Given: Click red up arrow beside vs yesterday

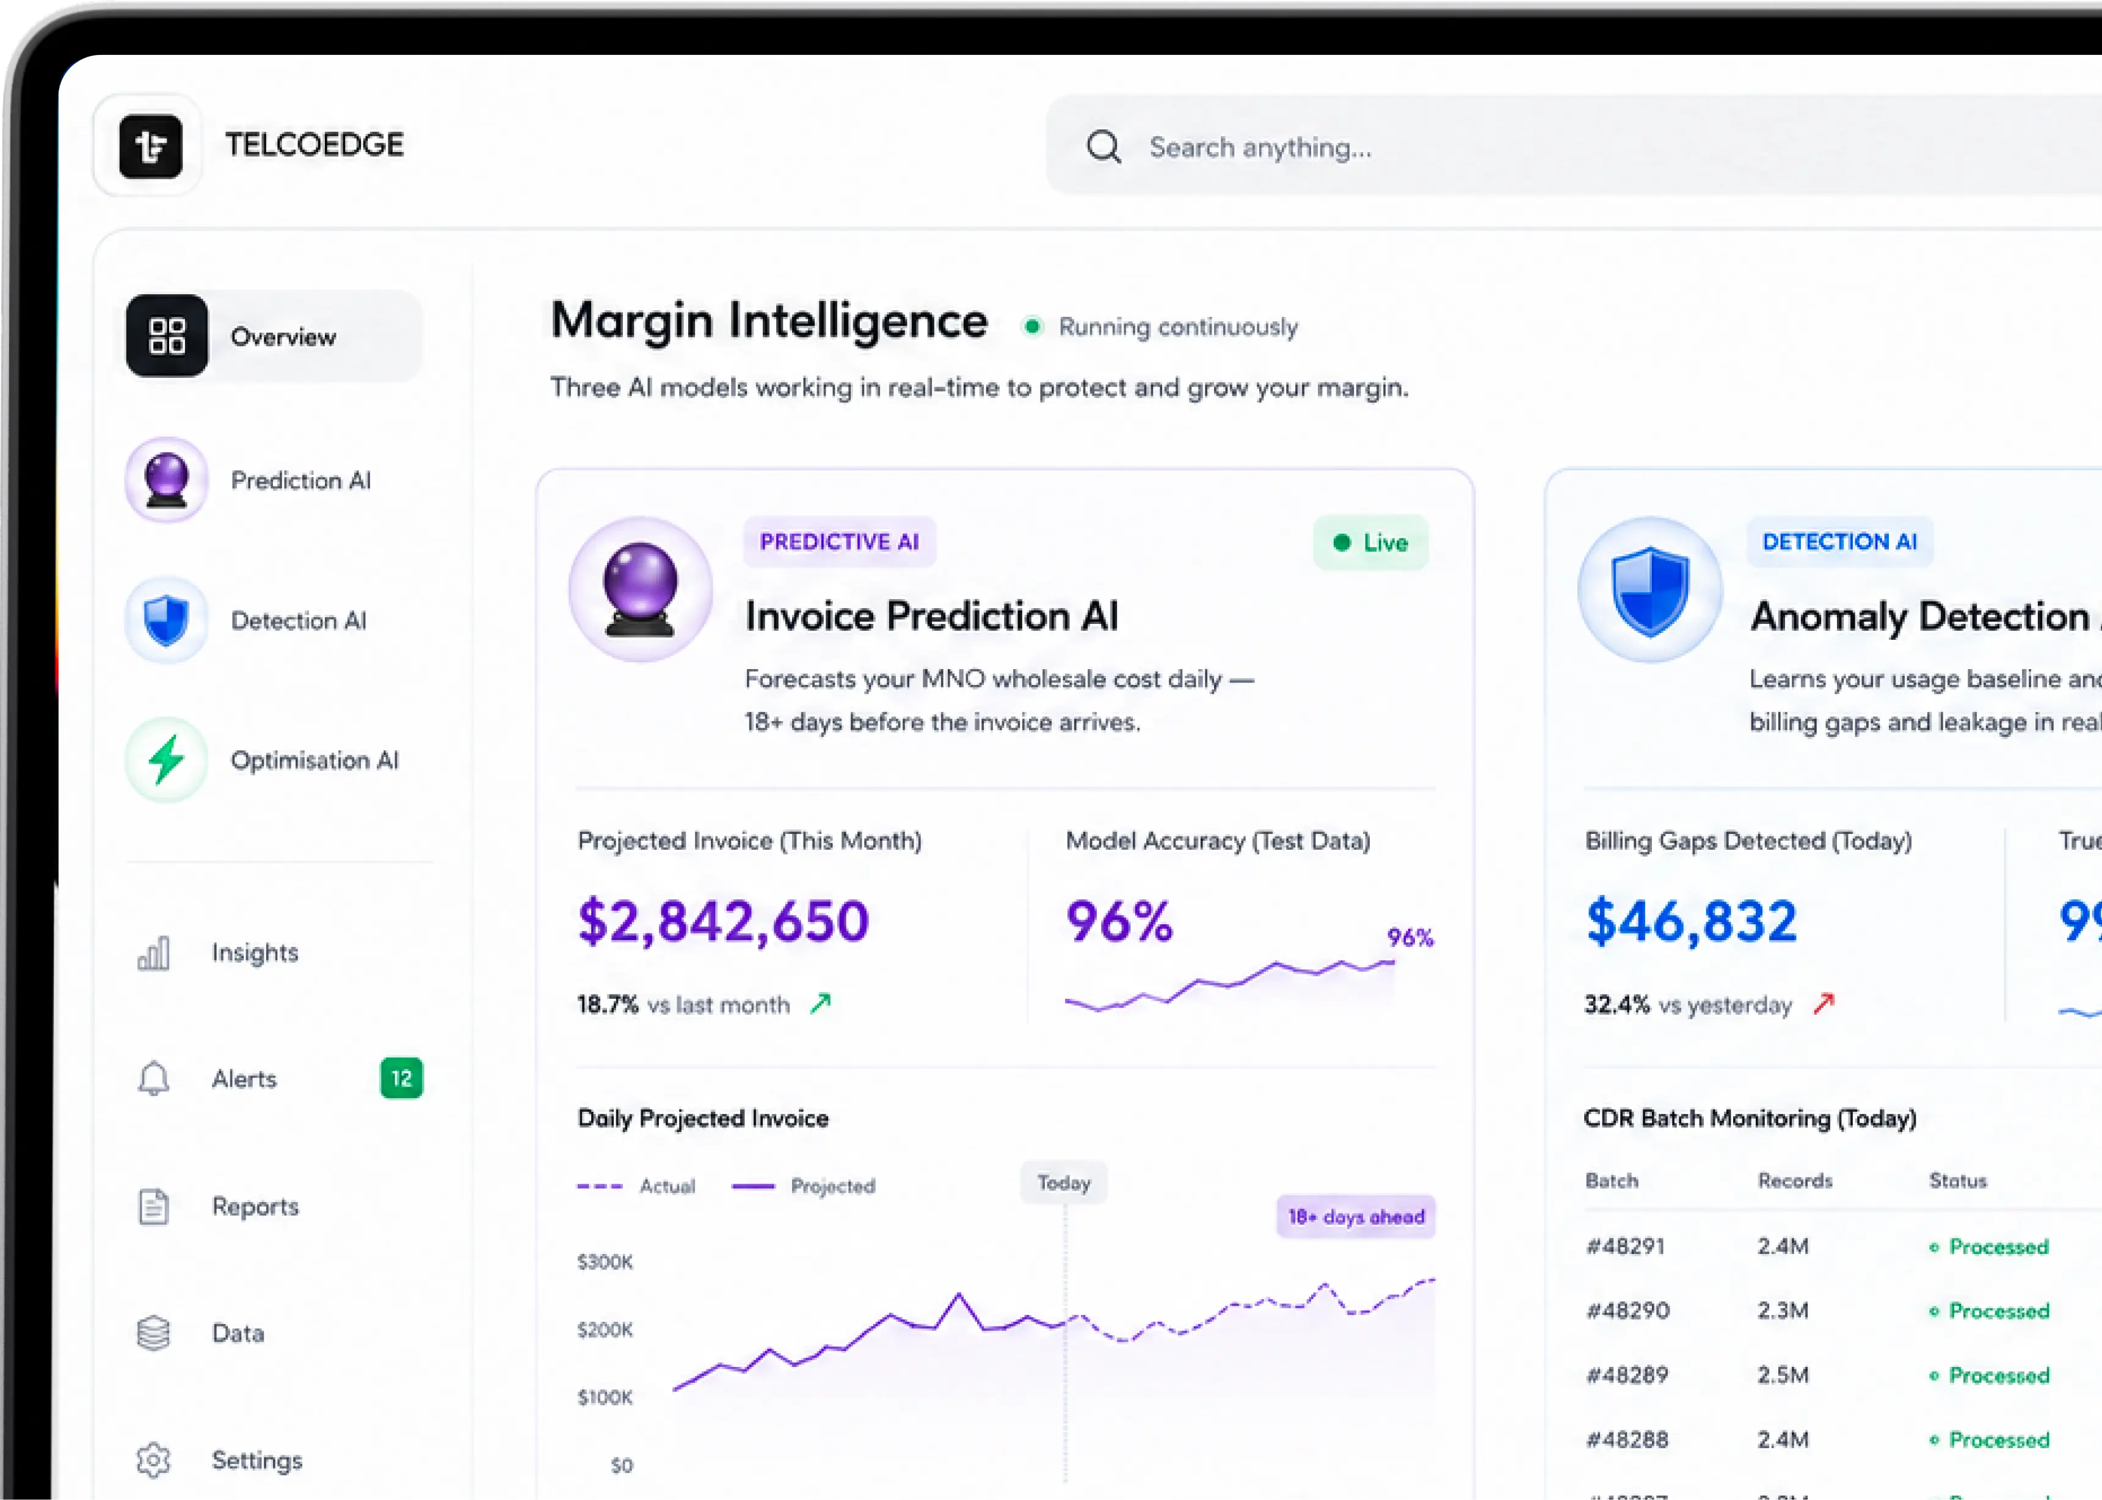Looking at the screenshot, I should 1823,1003.
